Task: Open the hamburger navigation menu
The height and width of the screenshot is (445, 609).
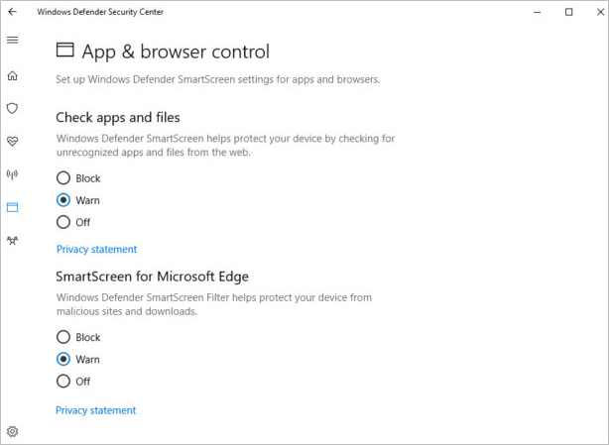Action: [12, 40]
